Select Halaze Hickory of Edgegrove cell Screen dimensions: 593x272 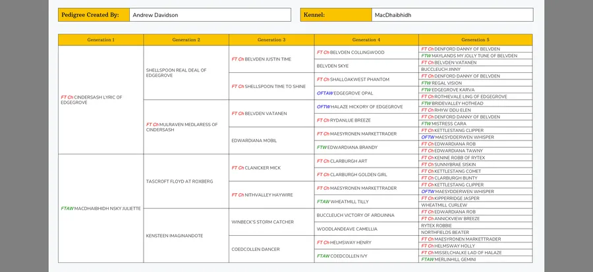(360, 106)
